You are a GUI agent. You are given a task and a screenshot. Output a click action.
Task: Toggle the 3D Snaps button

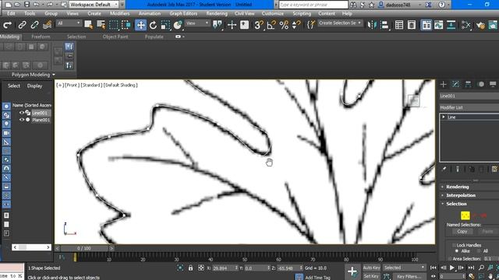[259, 25]
